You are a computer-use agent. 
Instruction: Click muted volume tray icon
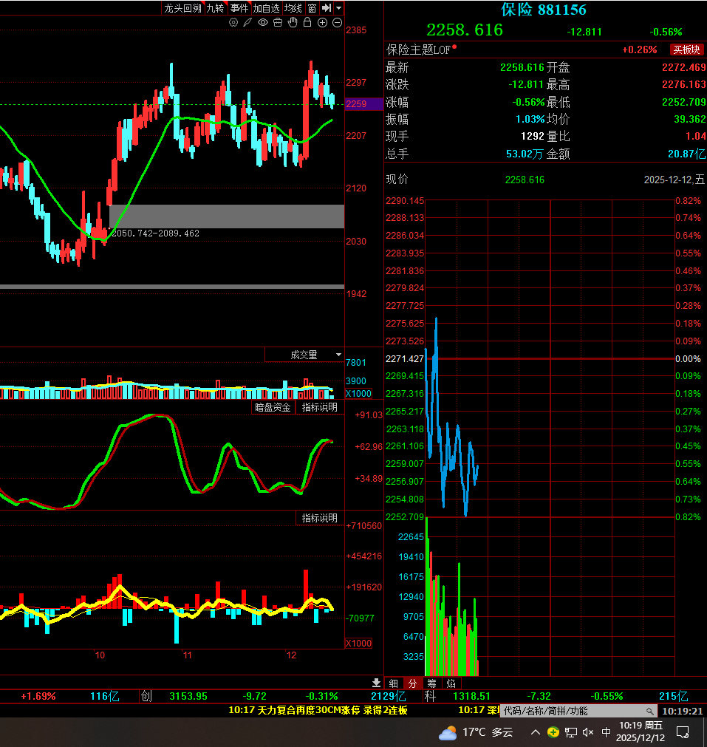pos(588,732)
